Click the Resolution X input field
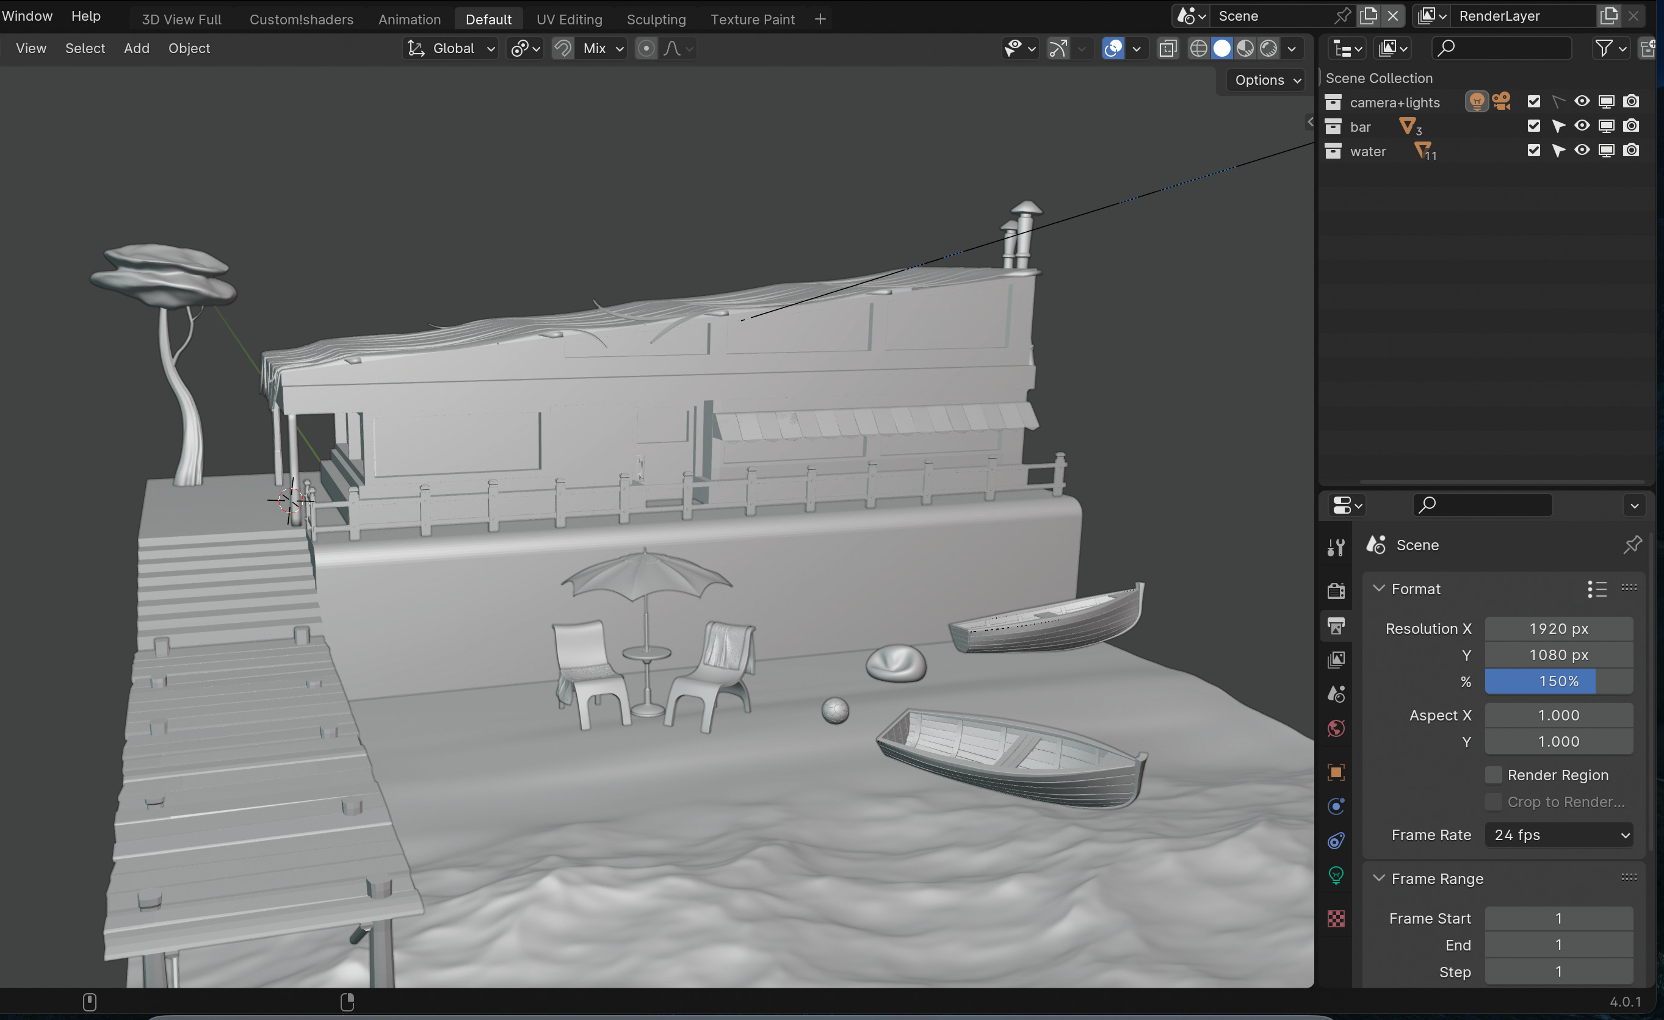 pyautogui.click(x=1558, y=628)
